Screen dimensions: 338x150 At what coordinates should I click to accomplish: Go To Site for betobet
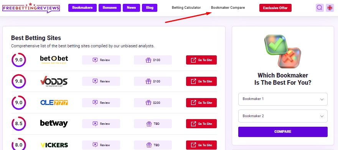(201, 60)
